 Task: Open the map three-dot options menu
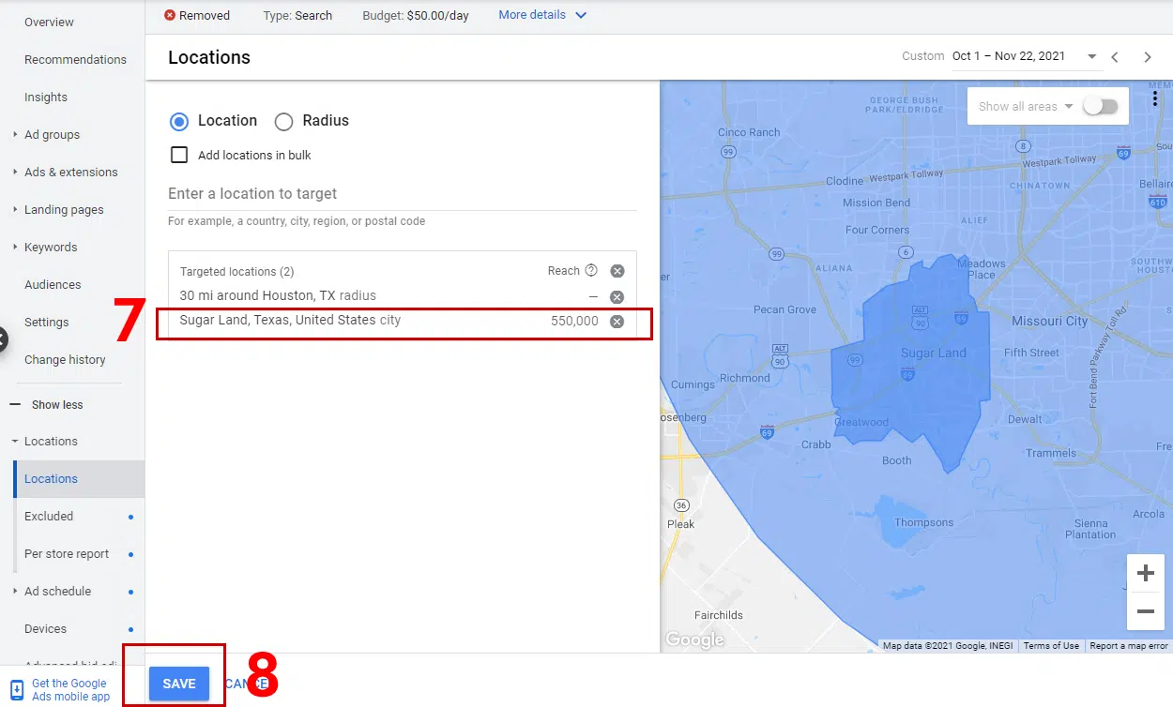click(x=1155, y=98)
